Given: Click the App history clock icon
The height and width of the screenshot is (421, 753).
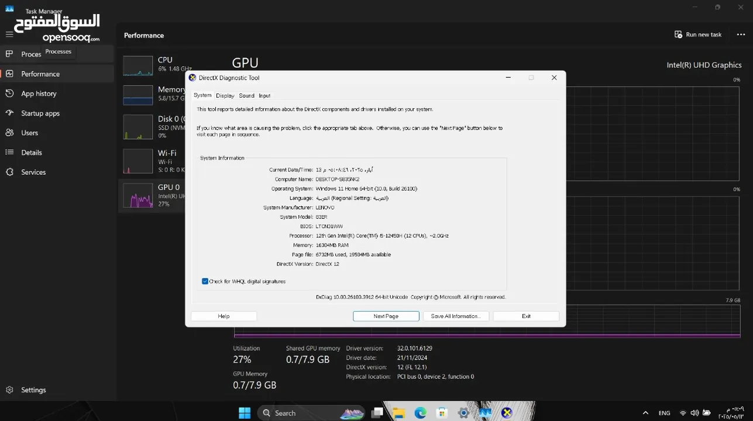Looking at the screenshot, I should pos(9,94).
